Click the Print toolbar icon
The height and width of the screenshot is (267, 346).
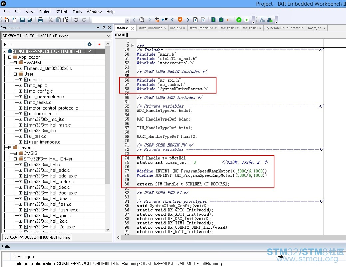pyautogui.click(x=40, y=20)
